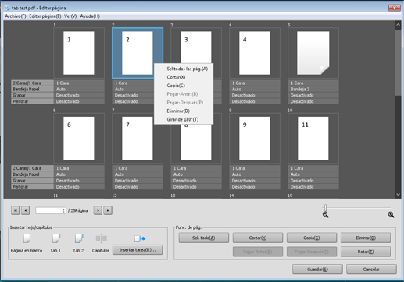This screenshot has width=404, height=282.
Task: Click the Rotar(T) button
Action: click(366, 252)
